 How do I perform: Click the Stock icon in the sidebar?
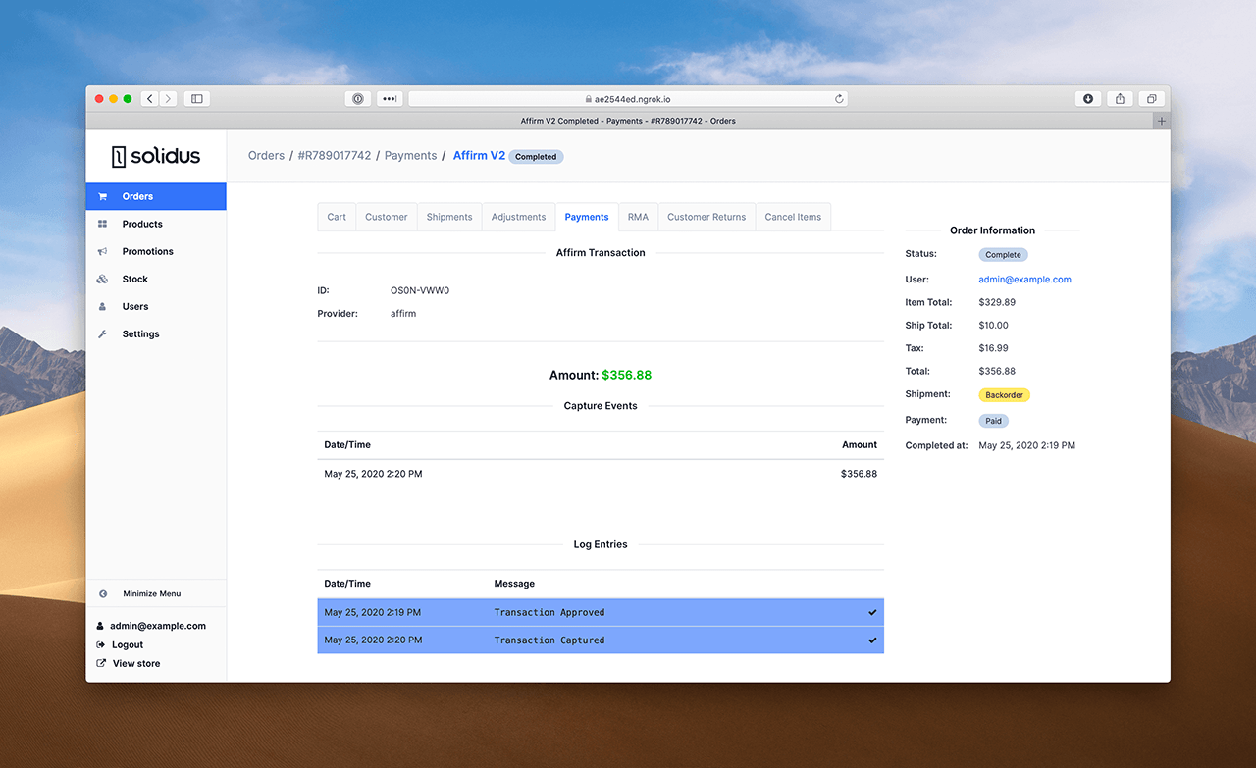[x=102, y=279]
